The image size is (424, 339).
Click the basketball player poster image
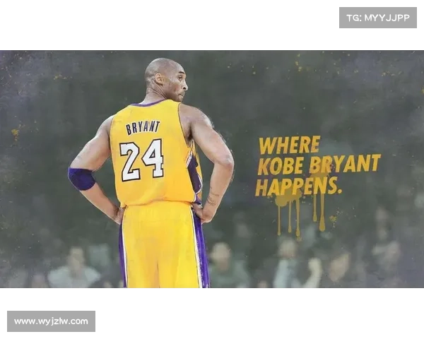pyautogui.click(x=212, y=169)
